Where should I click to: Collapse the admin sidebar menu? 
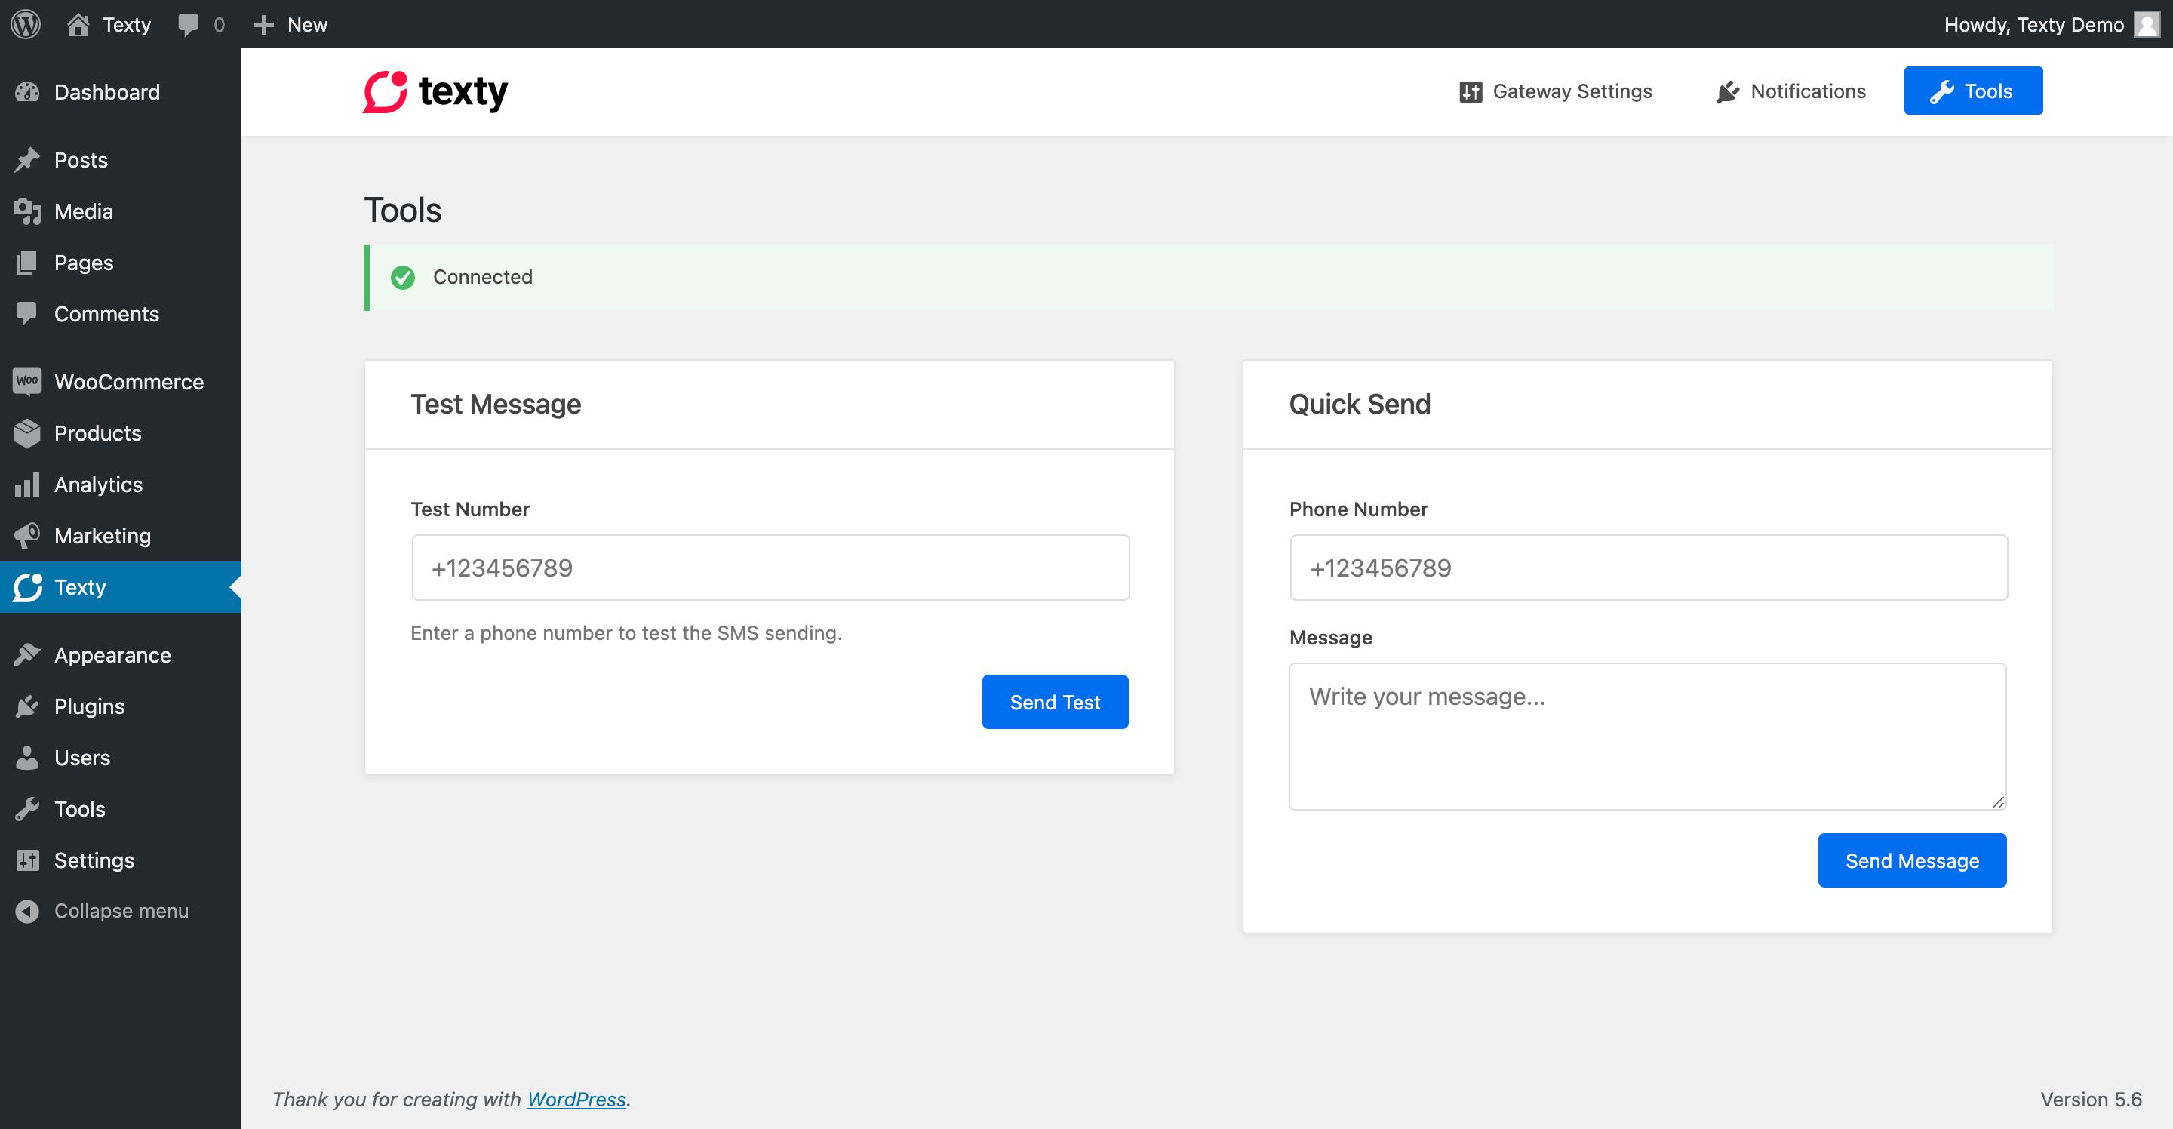pyautogui.click(x=102, y=912)
